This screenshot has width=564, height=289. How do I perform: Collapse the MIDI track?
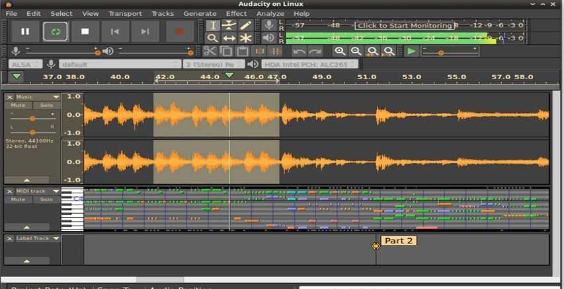point(26,227)
